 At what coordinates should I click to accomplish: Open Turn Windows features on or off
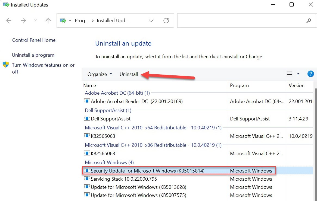[43, 68]
